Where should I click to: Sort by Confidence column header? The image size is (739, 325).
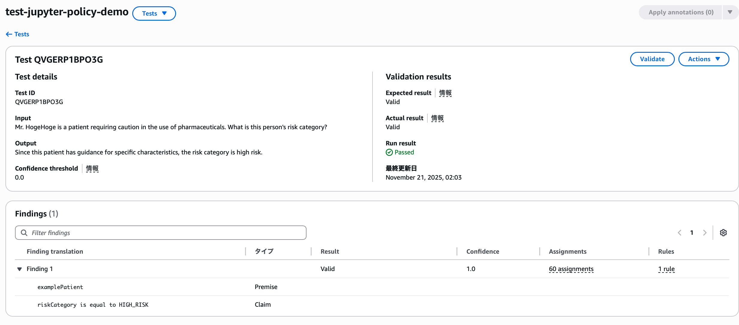483,252
